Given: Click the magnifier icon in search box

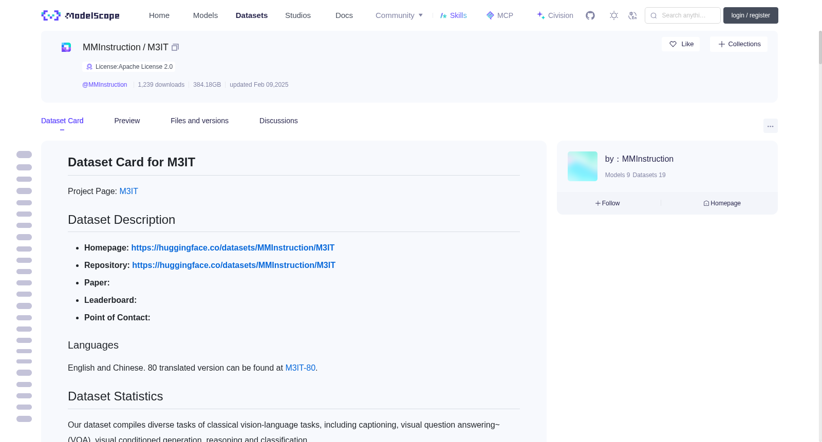Looking at the screenshot, I should tap(653, 15).
